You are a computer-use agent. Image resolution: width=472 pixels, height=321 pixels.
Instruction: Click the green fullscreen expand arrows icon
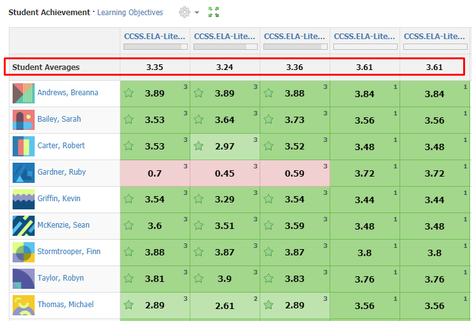tap(214, 13)
